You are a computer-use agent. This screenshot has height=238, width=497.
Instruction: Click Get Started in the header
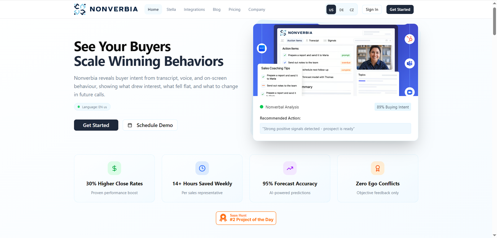click(x=400, y=9)
